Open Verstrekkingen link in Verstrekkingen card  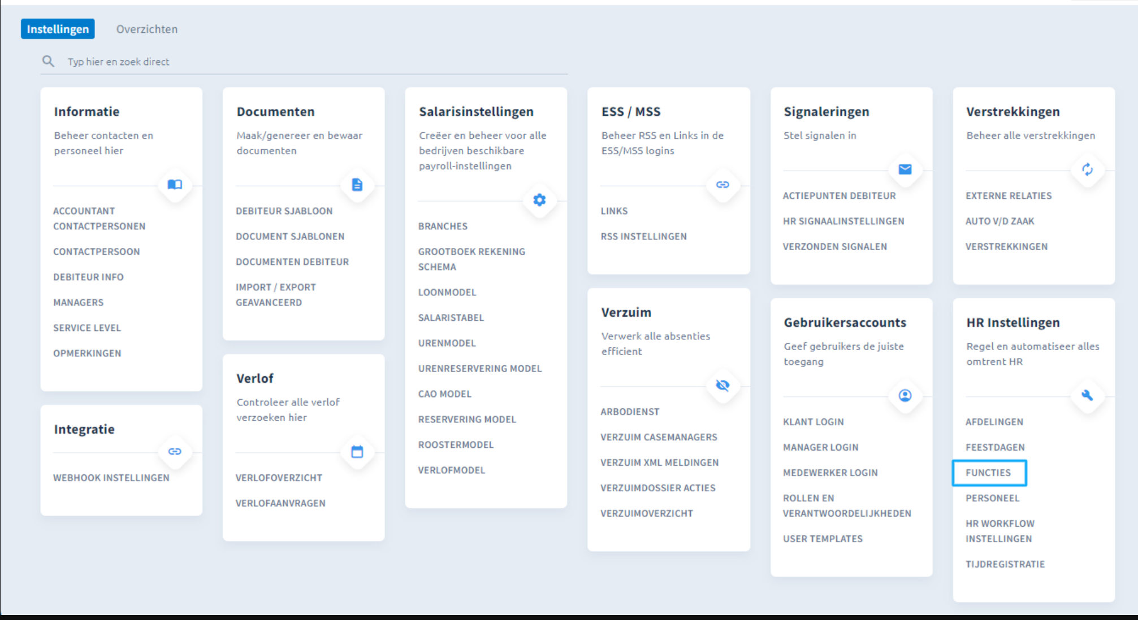click(1006, 246)
